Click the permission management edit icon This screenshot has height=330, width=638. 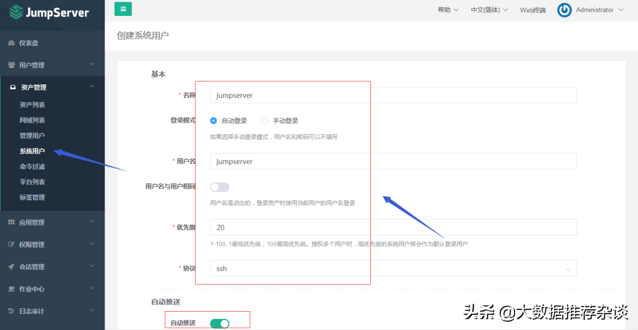point(11,244)
